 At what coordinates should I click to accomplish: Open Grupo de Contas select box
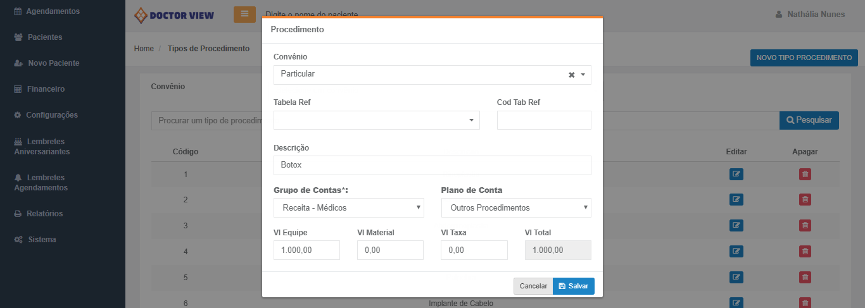tap(348, 207)
